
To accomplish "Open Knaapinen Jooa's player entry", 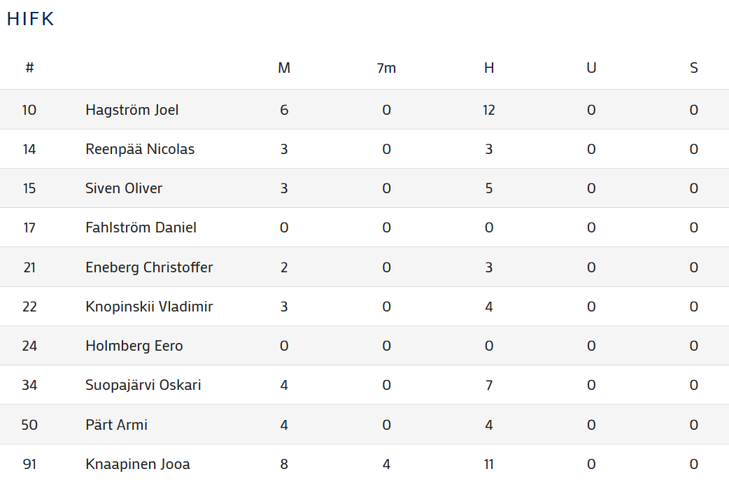I will [138, 464].
